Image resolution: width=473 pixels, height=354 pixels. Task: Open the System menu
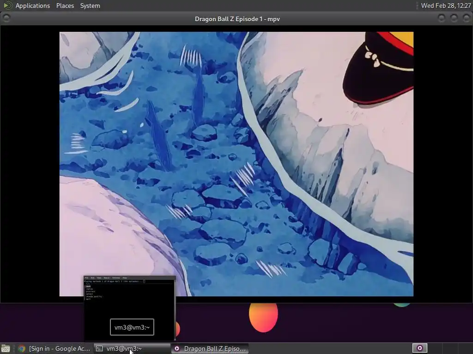pyautogui.click(x=90, y=6)
